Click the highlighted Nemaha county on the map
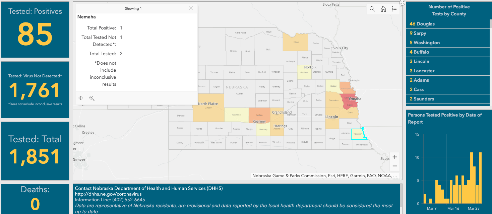This screenshot has height=214, width=492. (359, 134)
